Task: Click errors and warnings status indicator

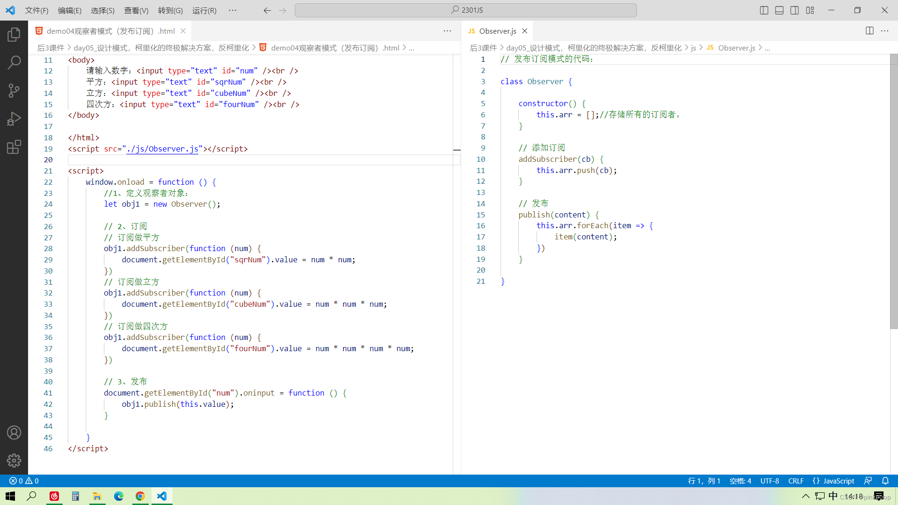Action: click(24, 481)
